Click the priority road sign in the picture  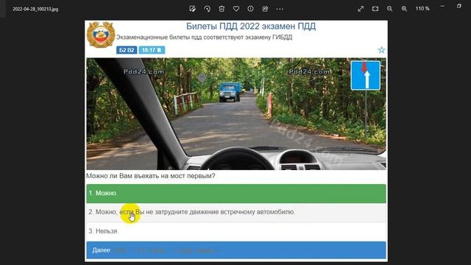pos(365,75)
